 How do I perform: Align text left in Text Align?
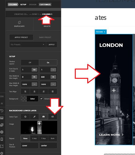(25, 91)
